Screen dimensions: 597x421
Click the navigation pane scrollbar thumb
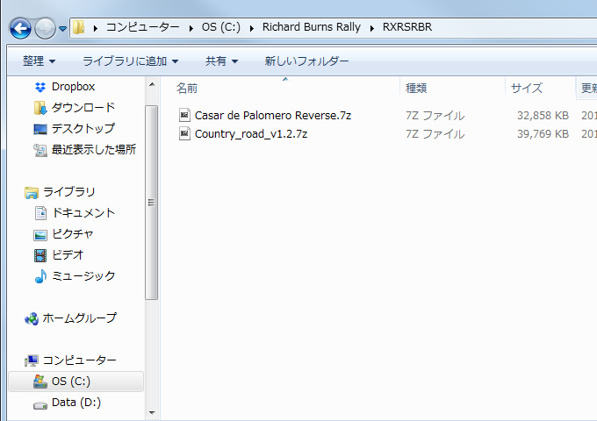tap(152, 203)
